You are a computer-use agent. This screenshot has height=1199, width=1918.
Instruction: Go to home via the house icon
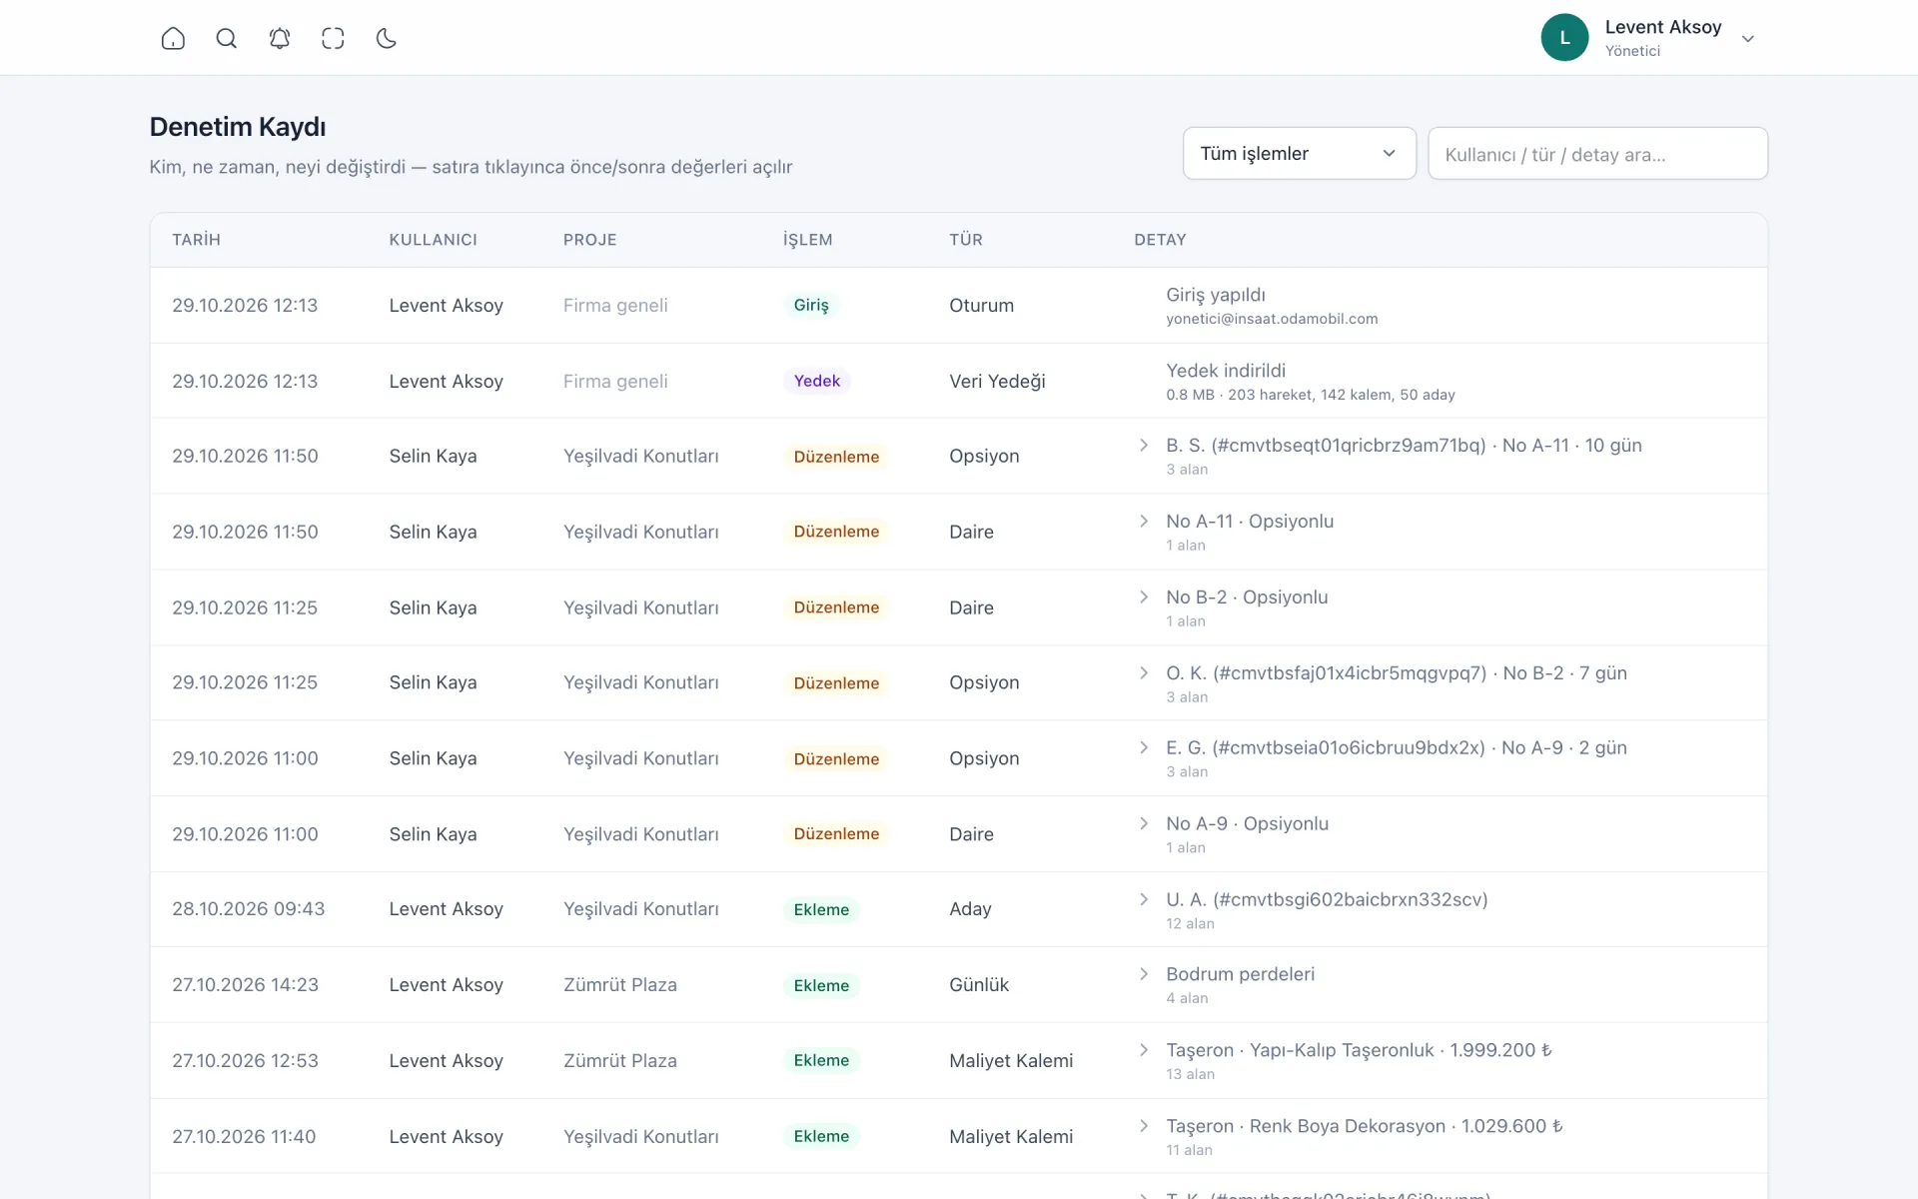tap(173, 38)
